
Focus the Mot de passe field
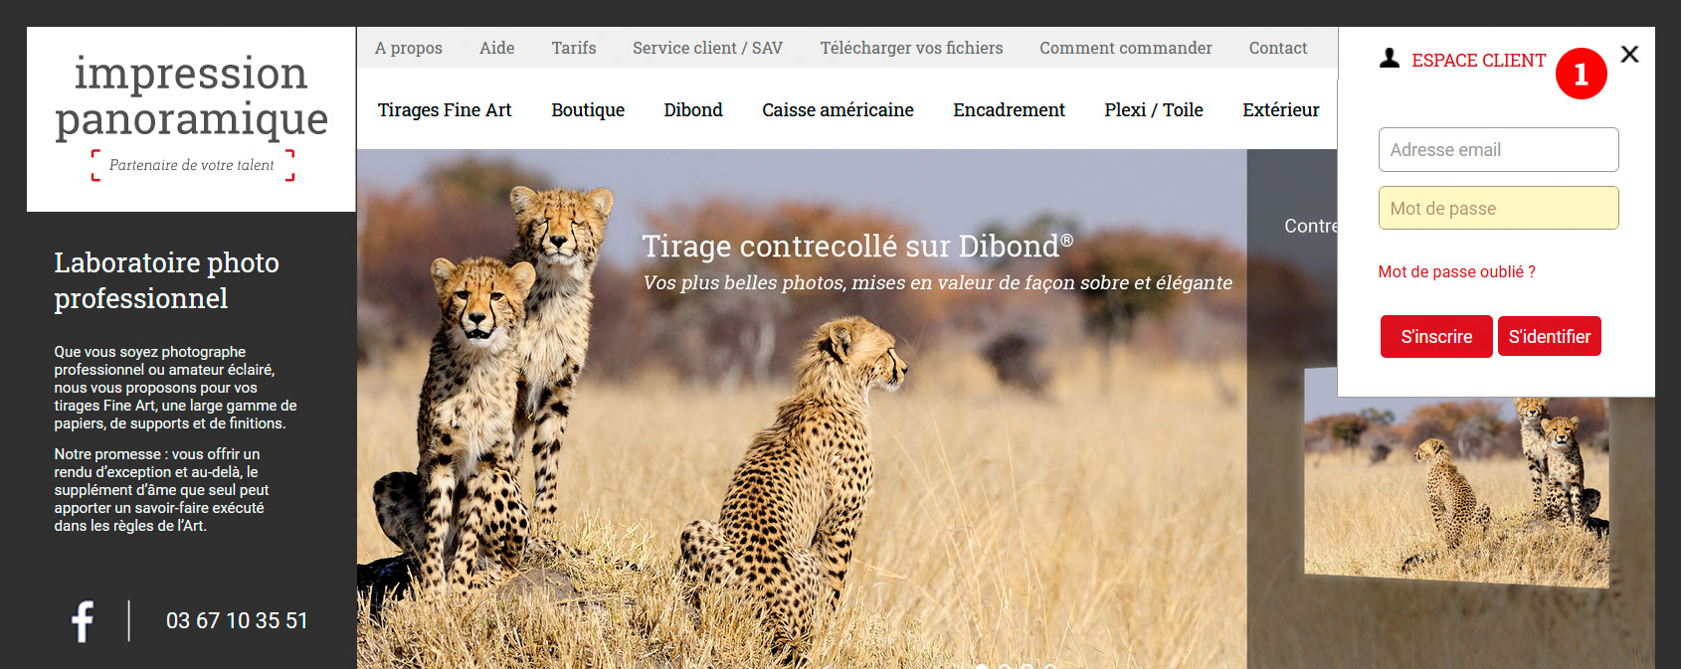pos(1498,209)
